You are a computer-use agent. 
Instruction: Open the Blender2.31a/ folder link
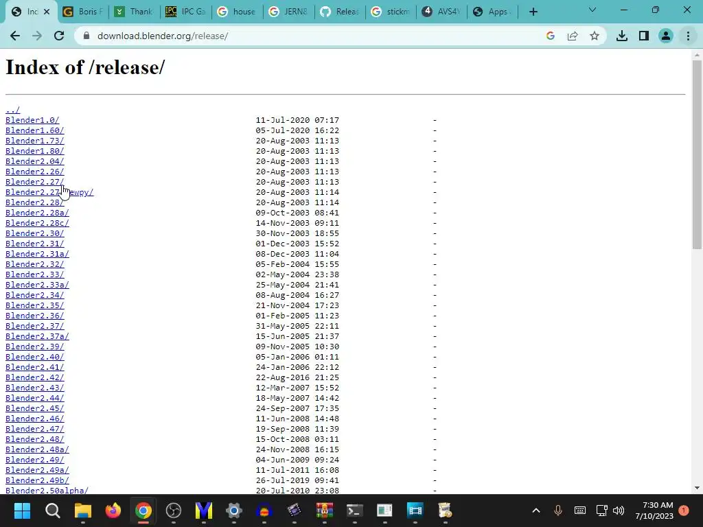(x=37, y=254)
